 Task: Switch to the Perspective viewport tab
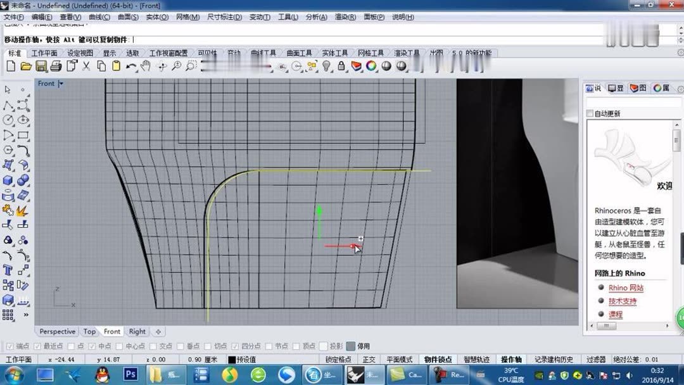pos(57,332)
